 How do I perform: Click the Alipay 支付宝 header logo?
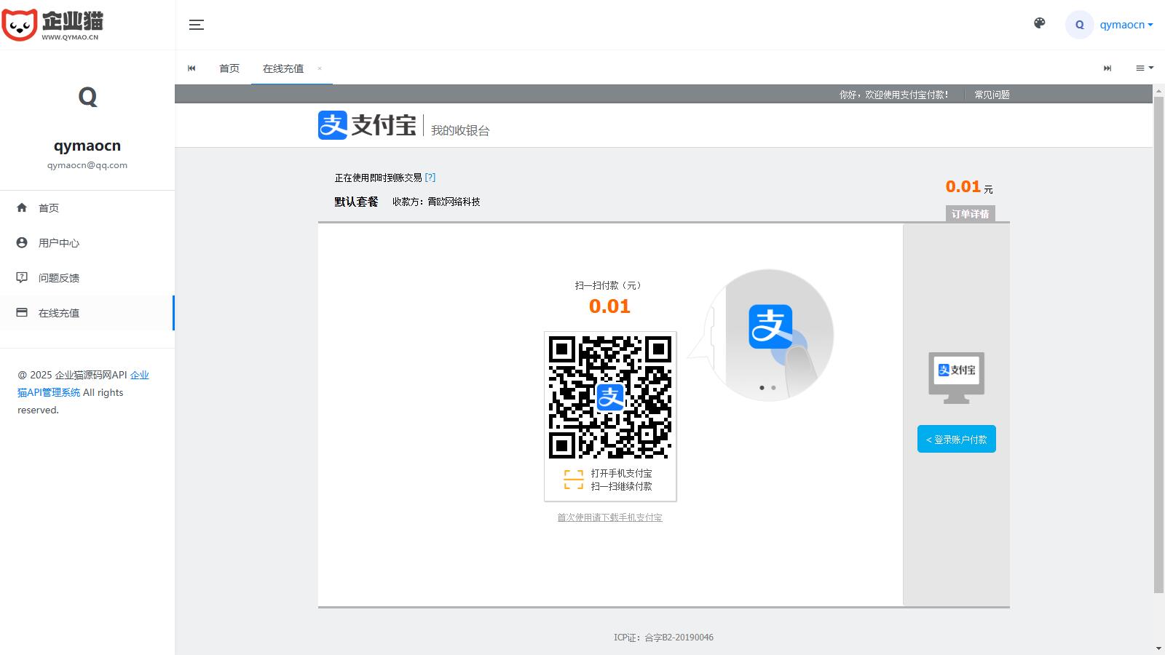pyautogui.click(x=367, y=125)
